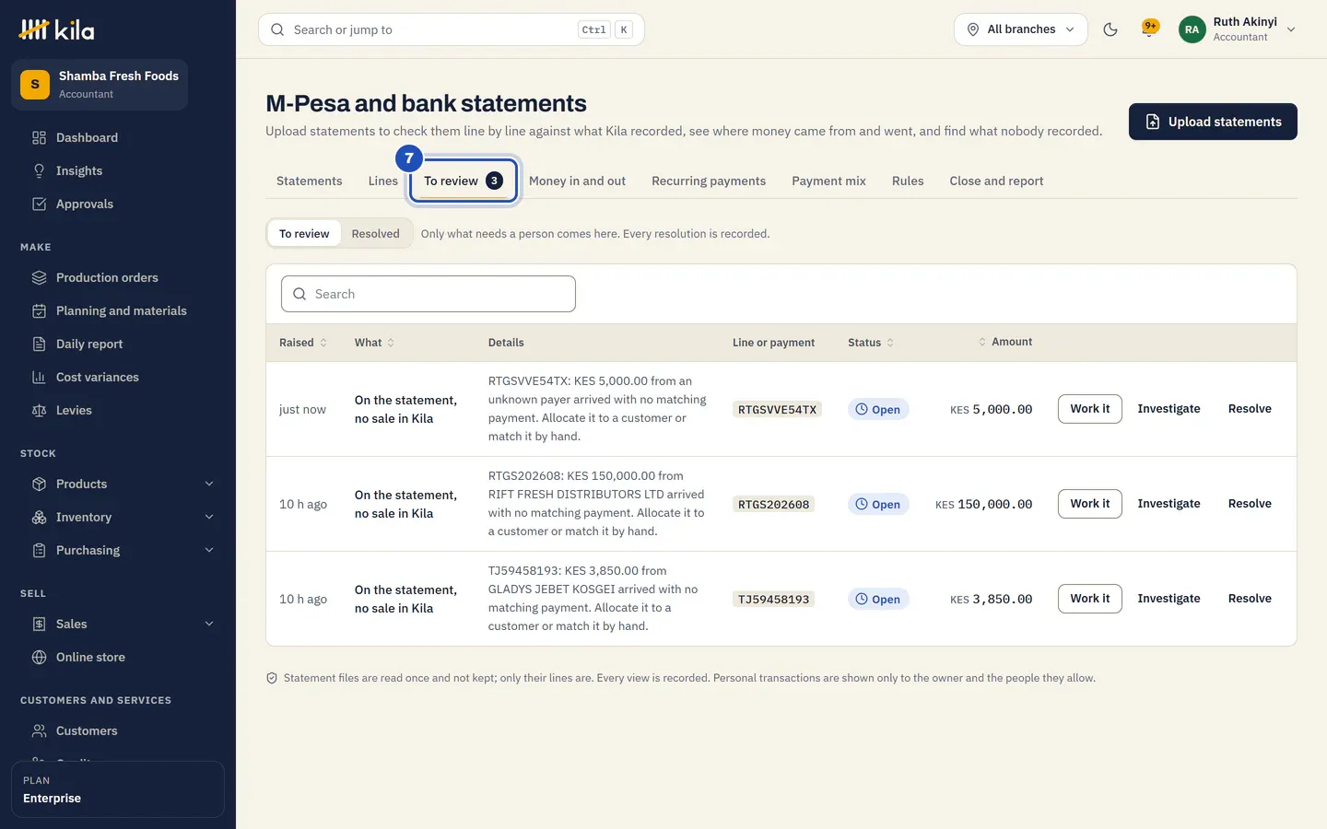Expand the Purchasing submenu chevron
Image resolution: width=1327 pixels, height=829 pixels.
pos(209,551)
